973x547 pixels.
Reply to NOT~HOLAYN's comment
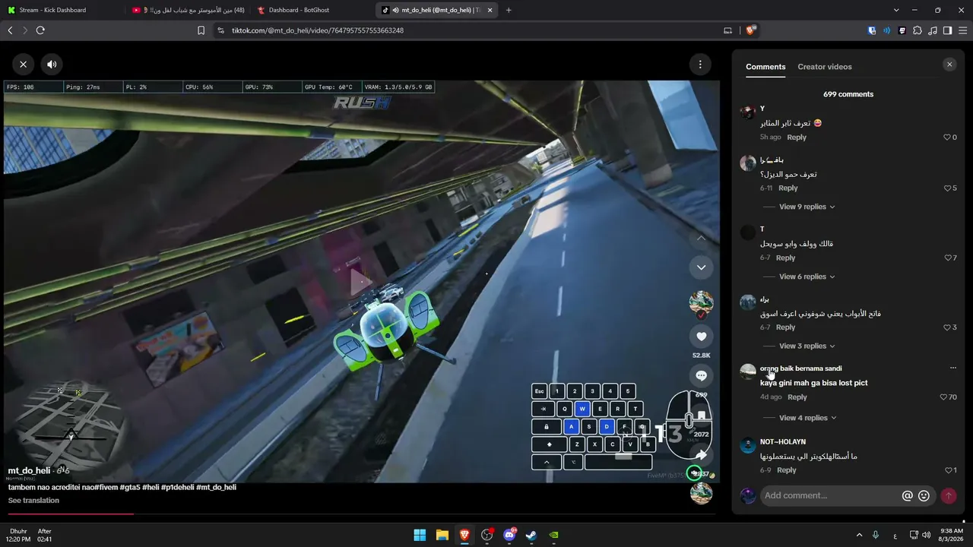pyautogui.click(x=787, y=470)
